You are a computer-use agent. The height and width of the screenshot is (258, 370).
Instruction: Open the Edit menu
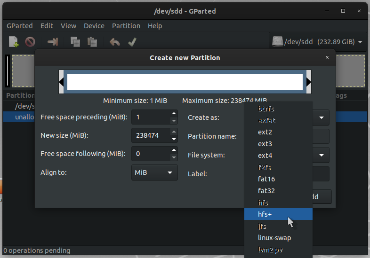(x=47, y=26)
